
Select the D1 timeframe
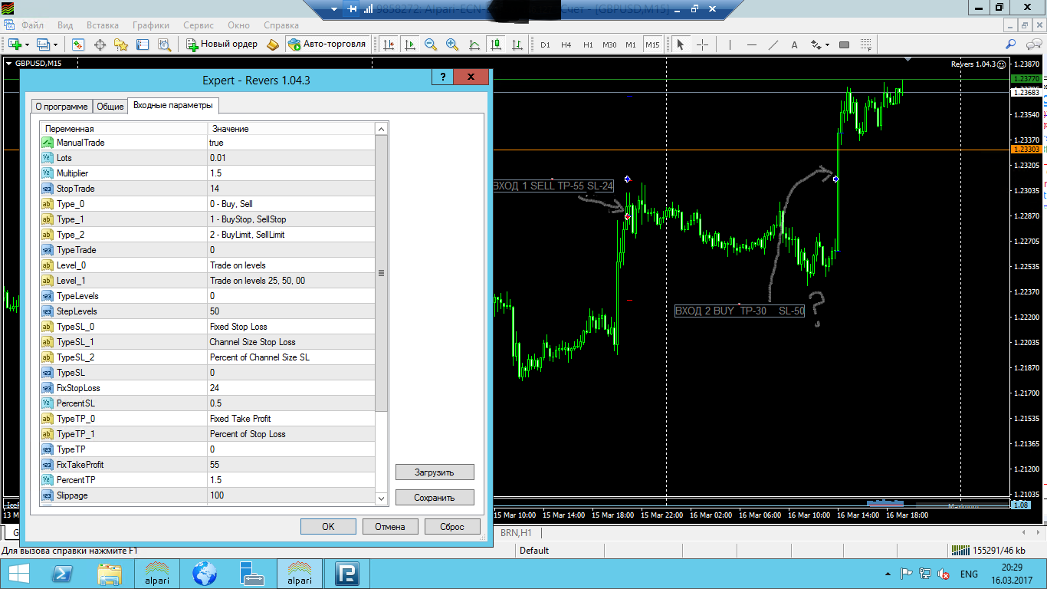(545, 44)
